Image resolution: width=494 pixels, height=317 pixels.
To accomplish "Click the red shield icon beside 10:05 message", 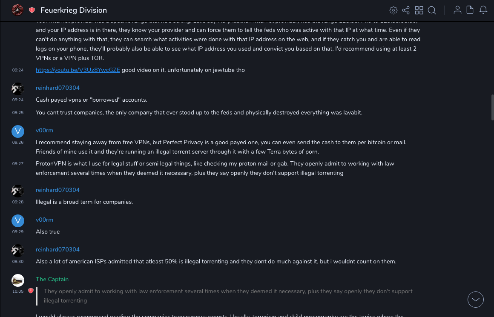I will (x=31, y=291).
